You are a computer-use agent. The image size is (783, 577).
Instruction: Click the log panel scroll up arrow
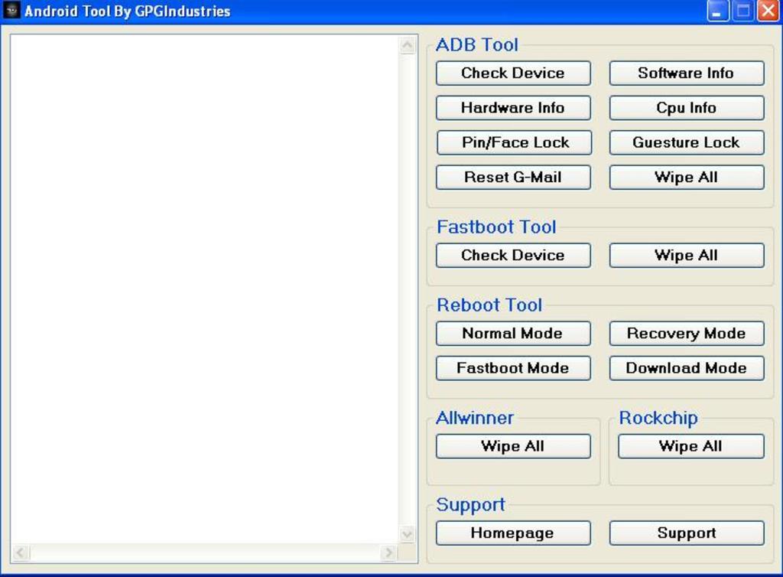pyautogui.click(x=408, y=45)
